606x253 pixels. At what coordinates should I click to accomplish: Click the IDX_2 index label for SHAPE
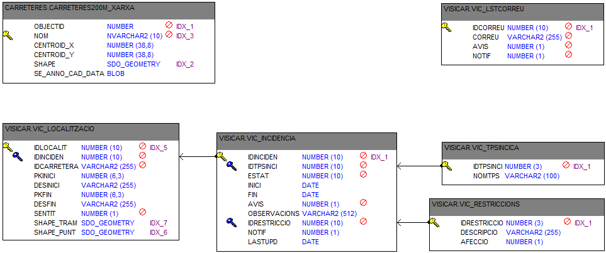pos(184,64)
